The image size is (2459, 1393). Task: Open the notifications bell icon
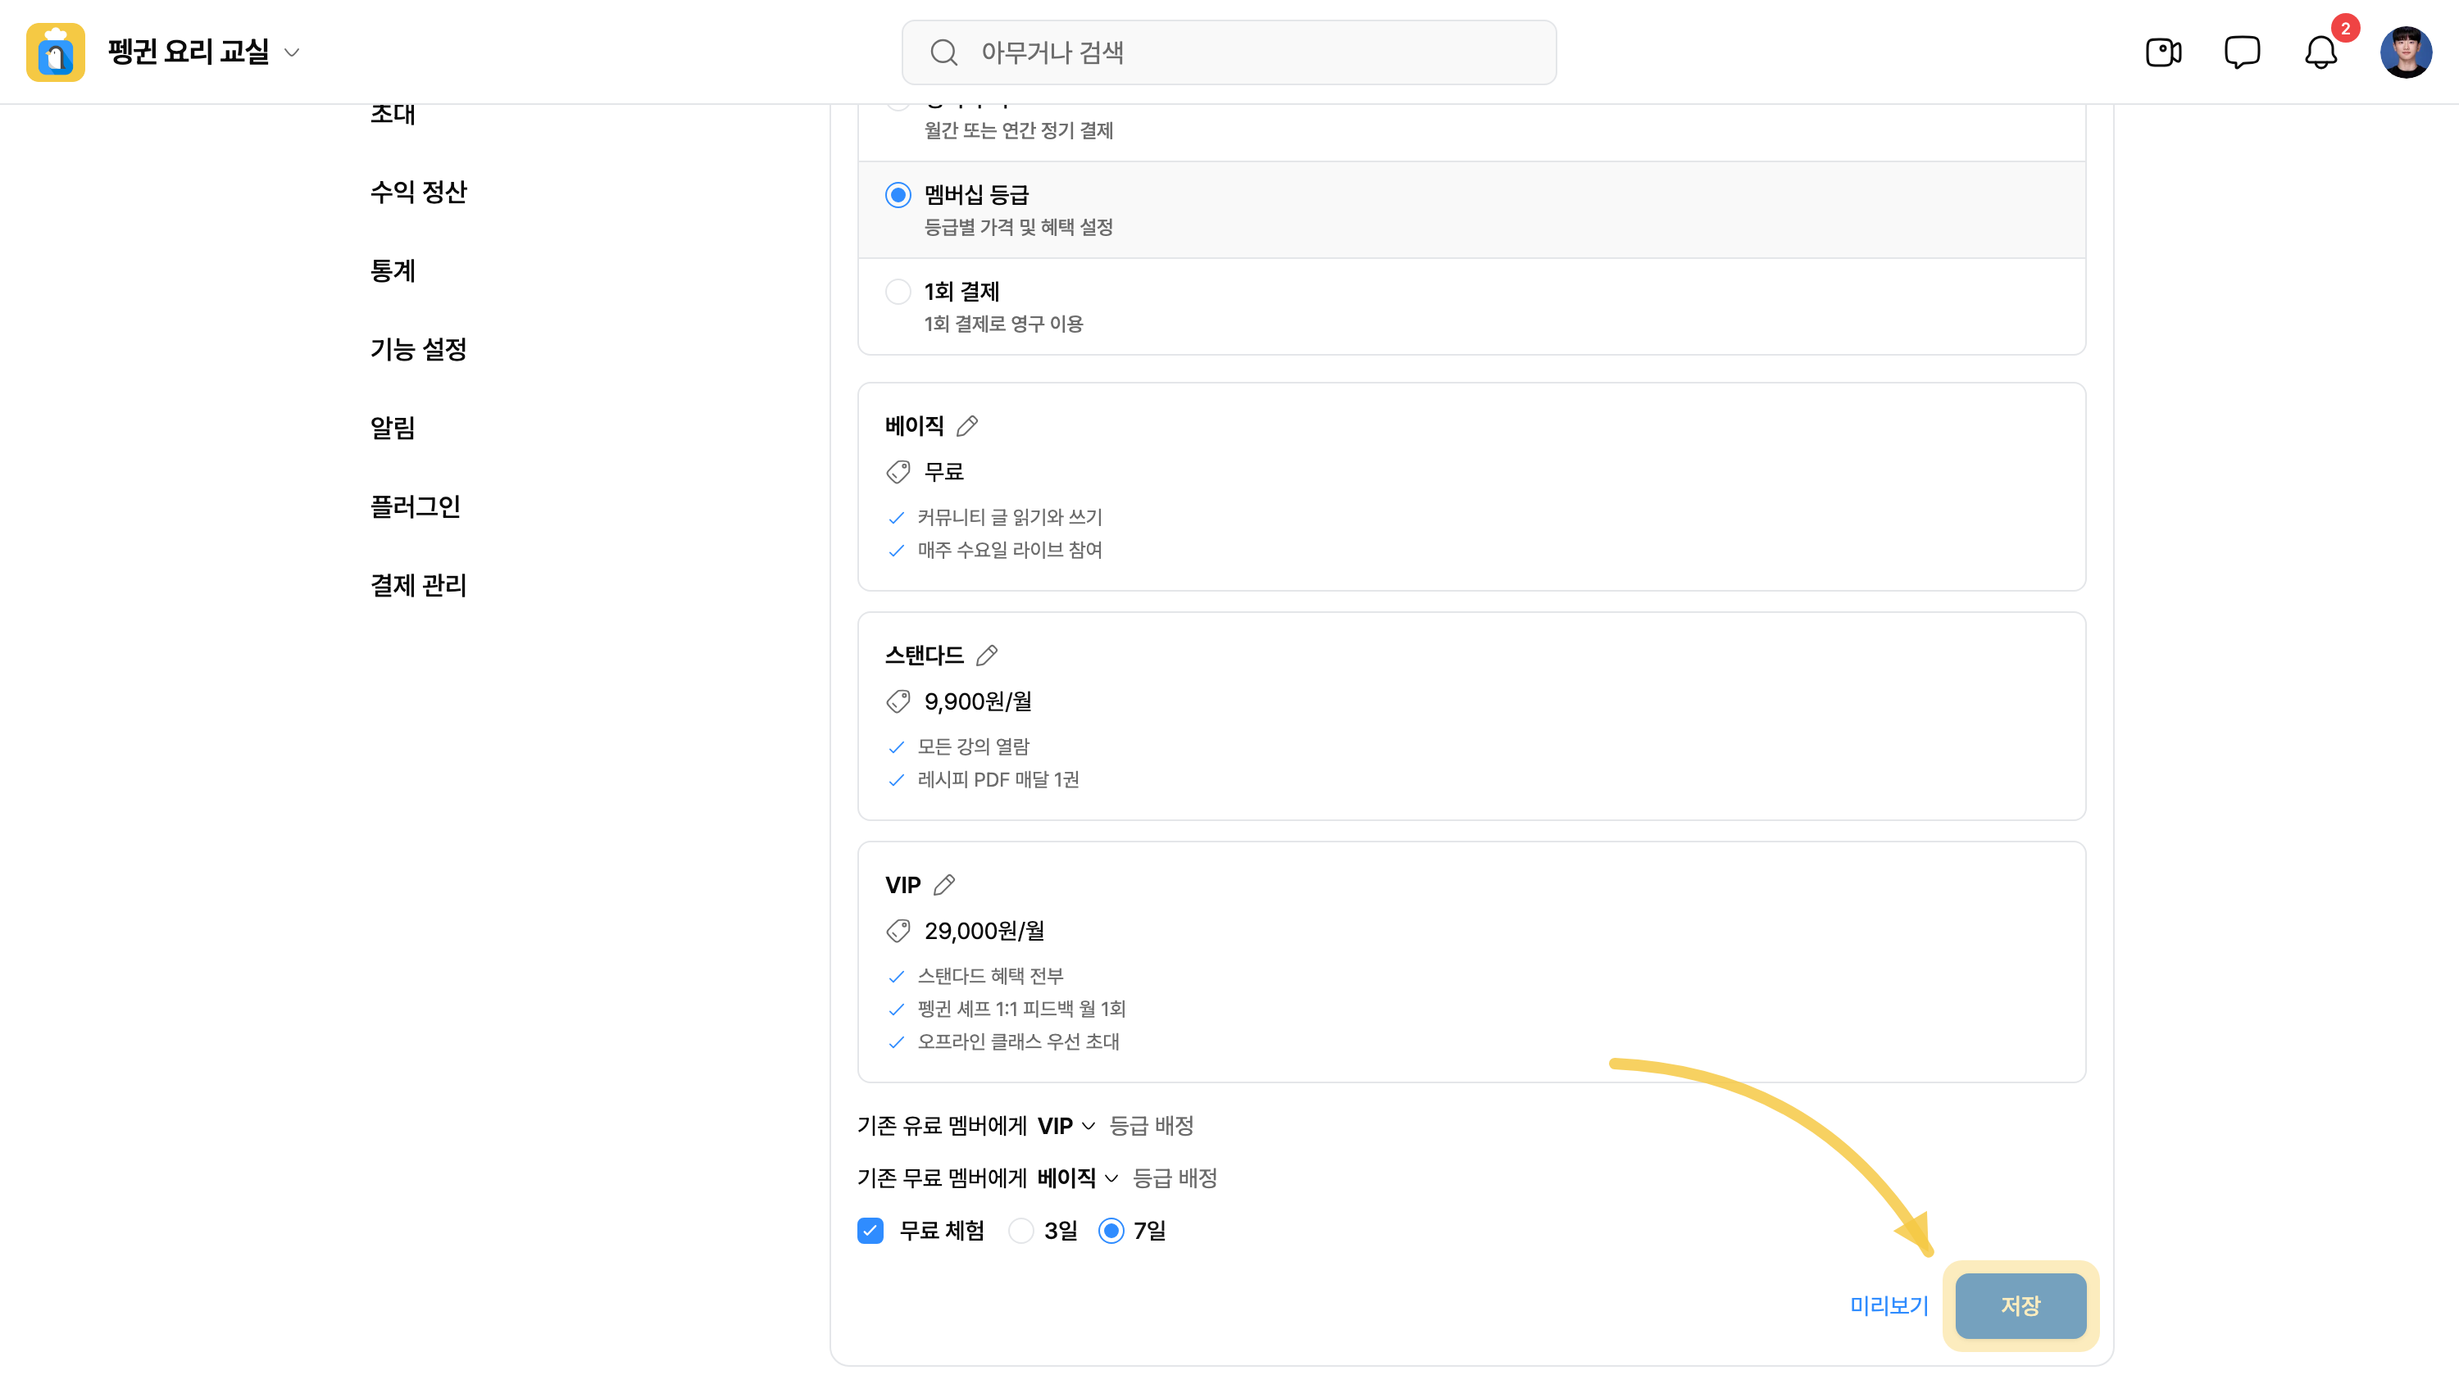[x=2320, y=52]
